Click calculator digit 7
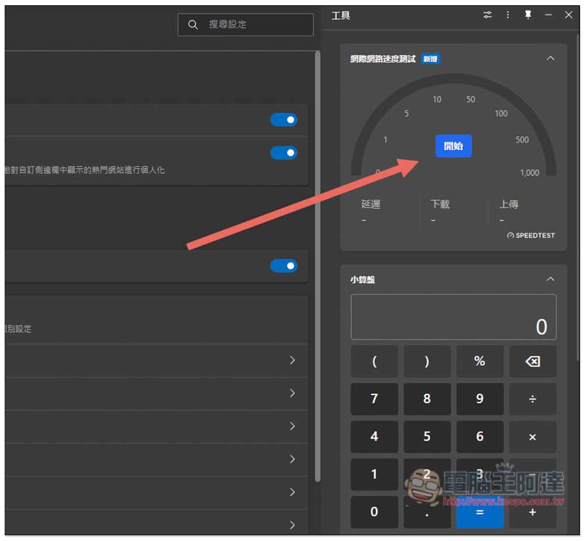This screenshot has height=541, width=584. point(374,399)
